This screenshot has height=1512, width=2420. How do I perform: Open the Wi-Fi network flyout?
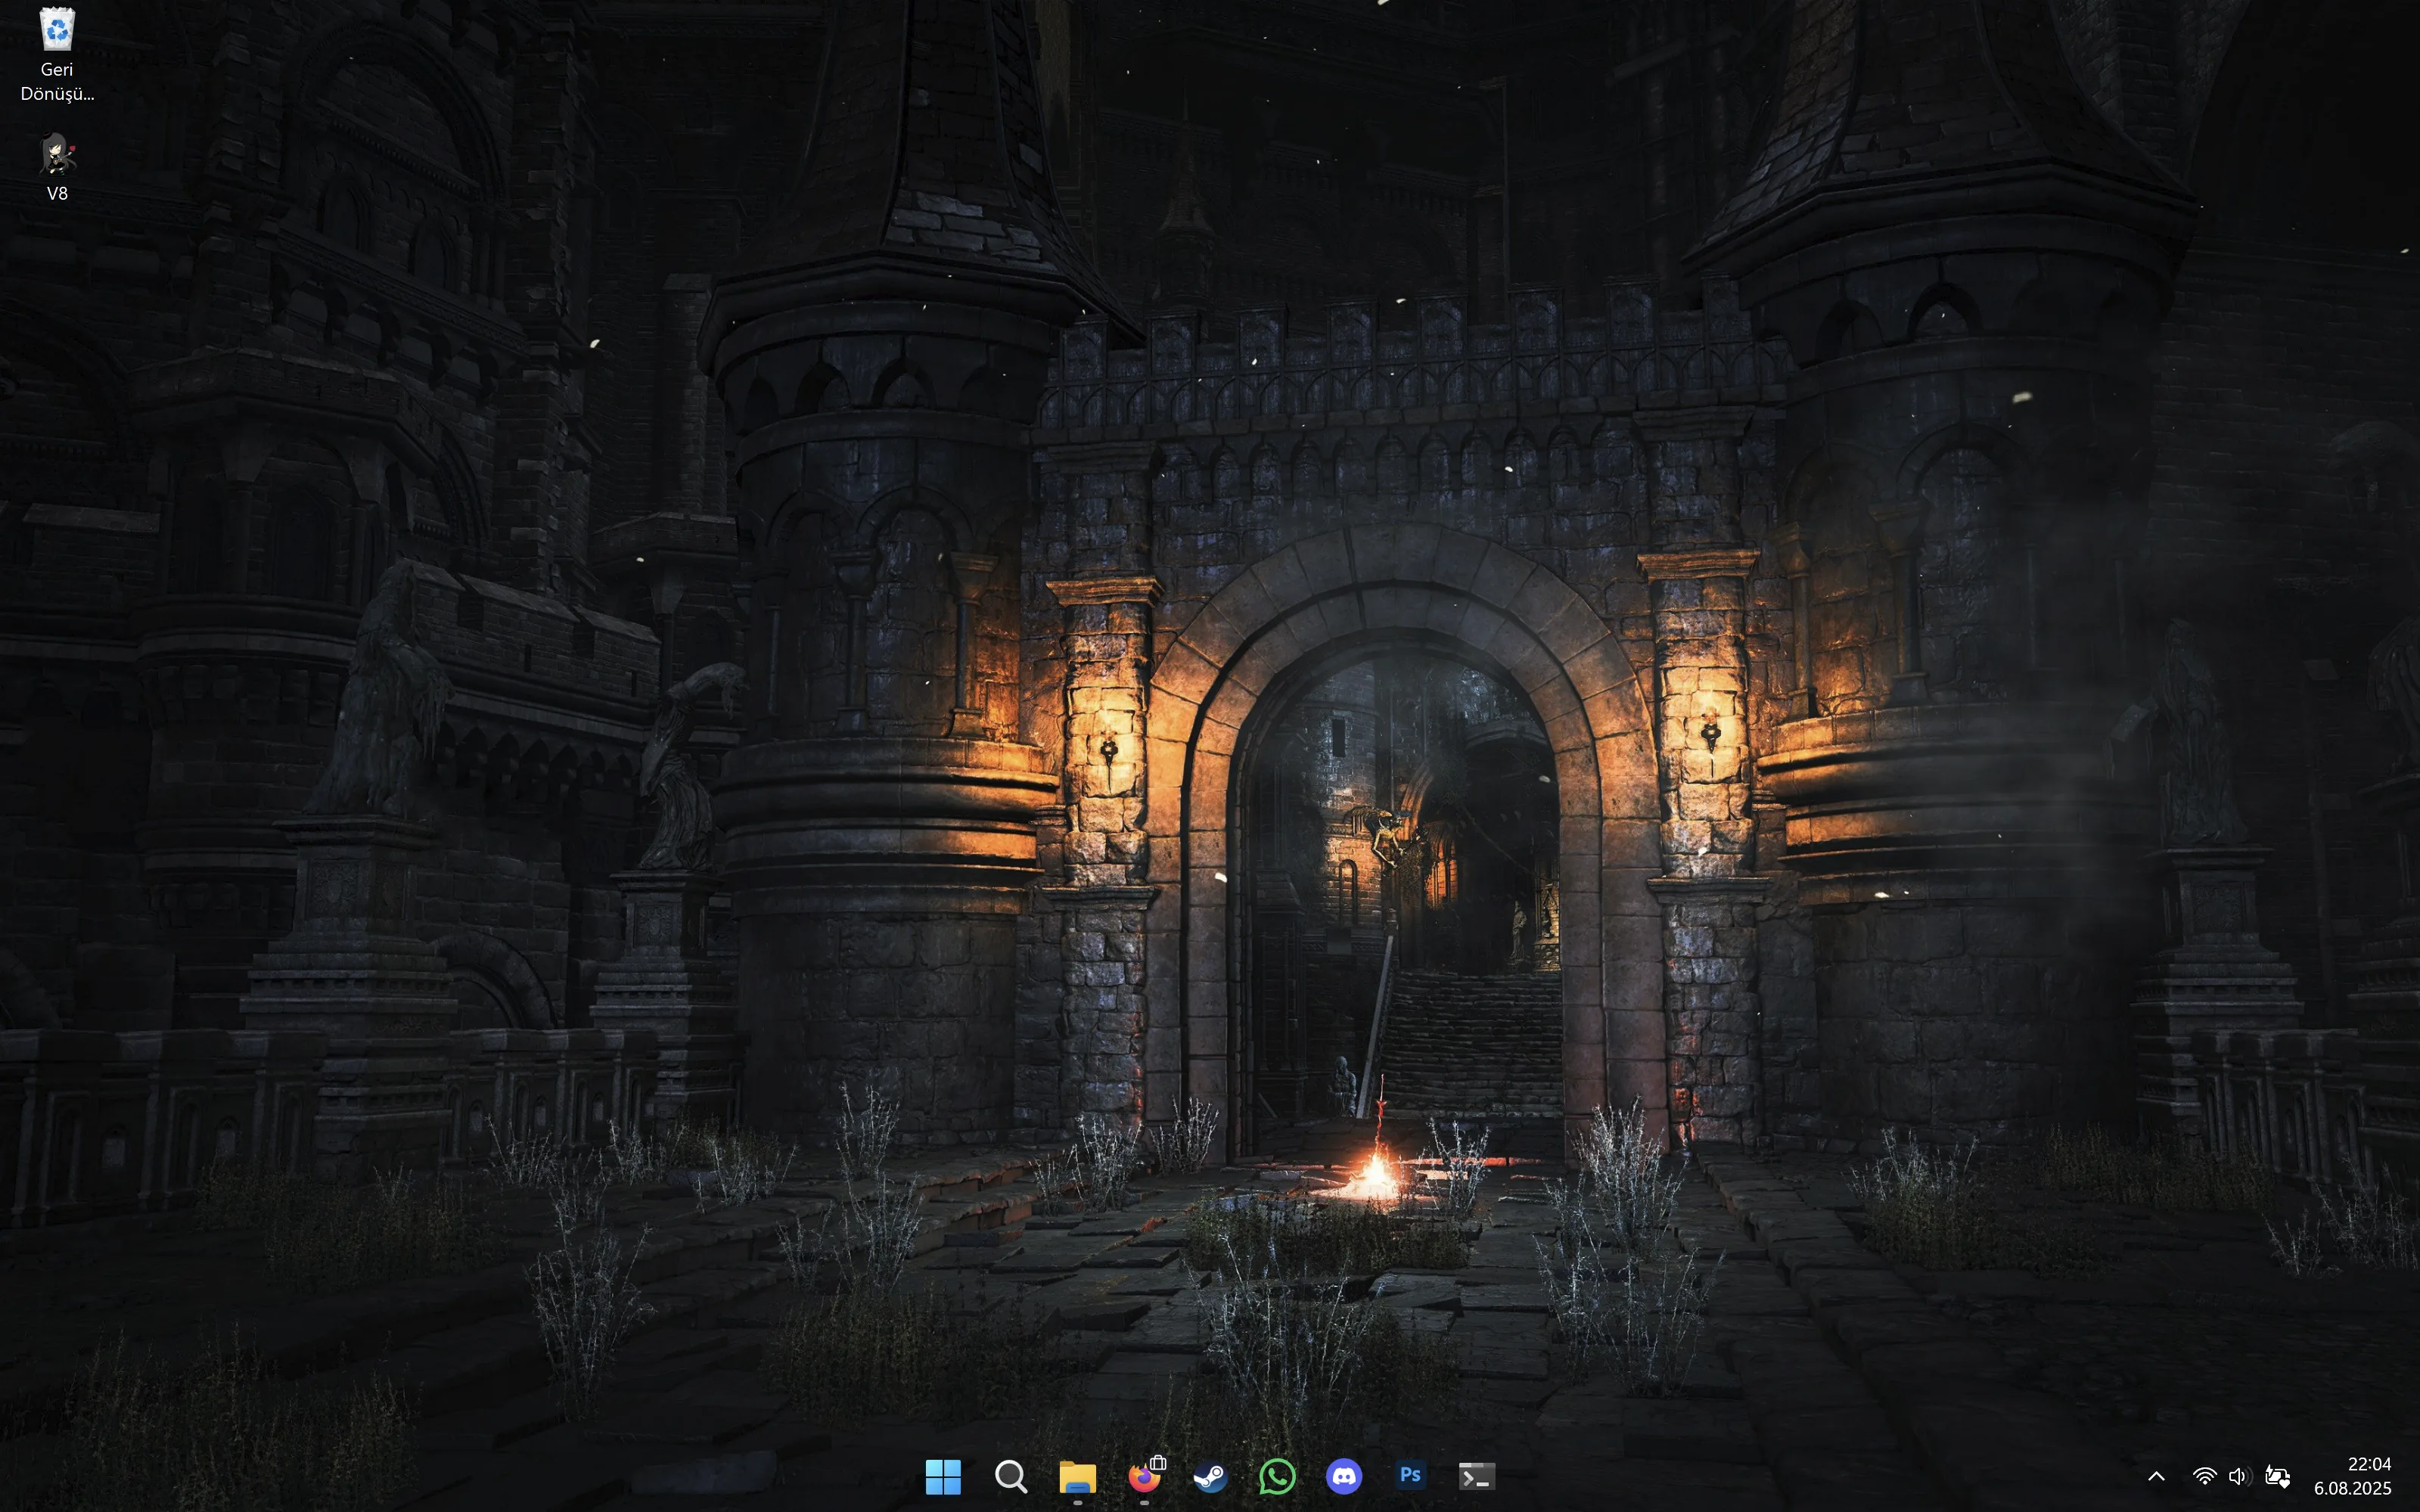coord(2204,1476)
